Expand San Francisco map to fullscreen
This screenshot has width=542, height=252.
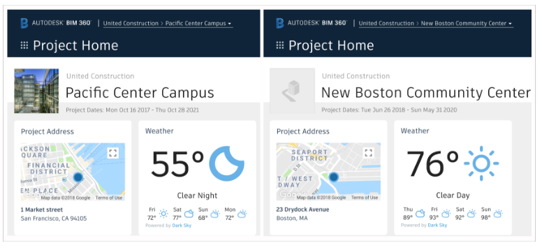pos(112,153)
